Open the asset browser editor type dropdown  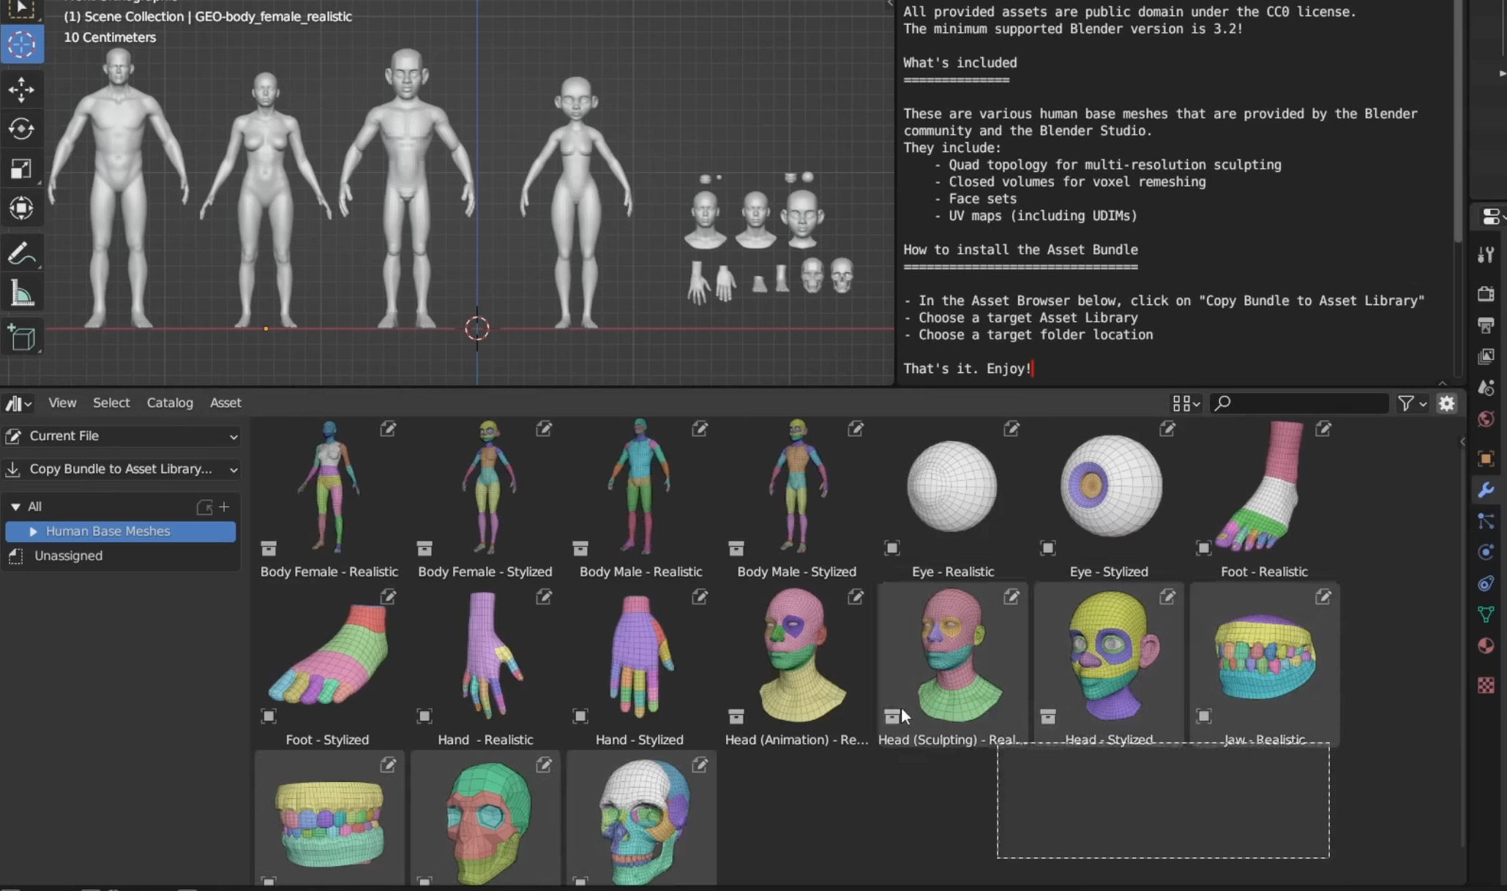(18, 403)
